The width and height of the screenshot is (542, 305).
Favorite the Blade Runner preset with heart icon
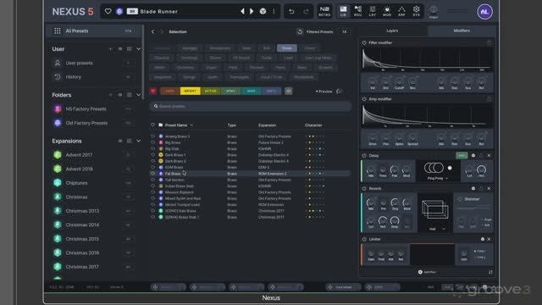click(108, 11)
